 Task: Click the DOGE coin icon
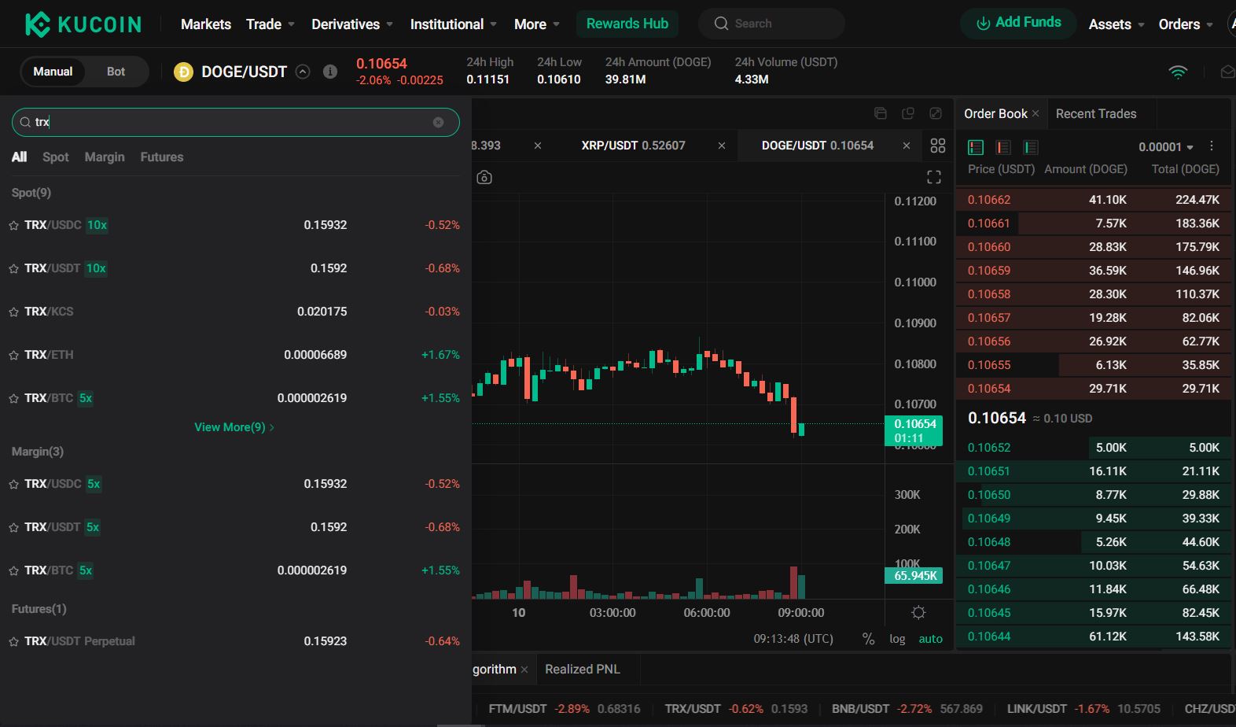[x=183, y=72]
